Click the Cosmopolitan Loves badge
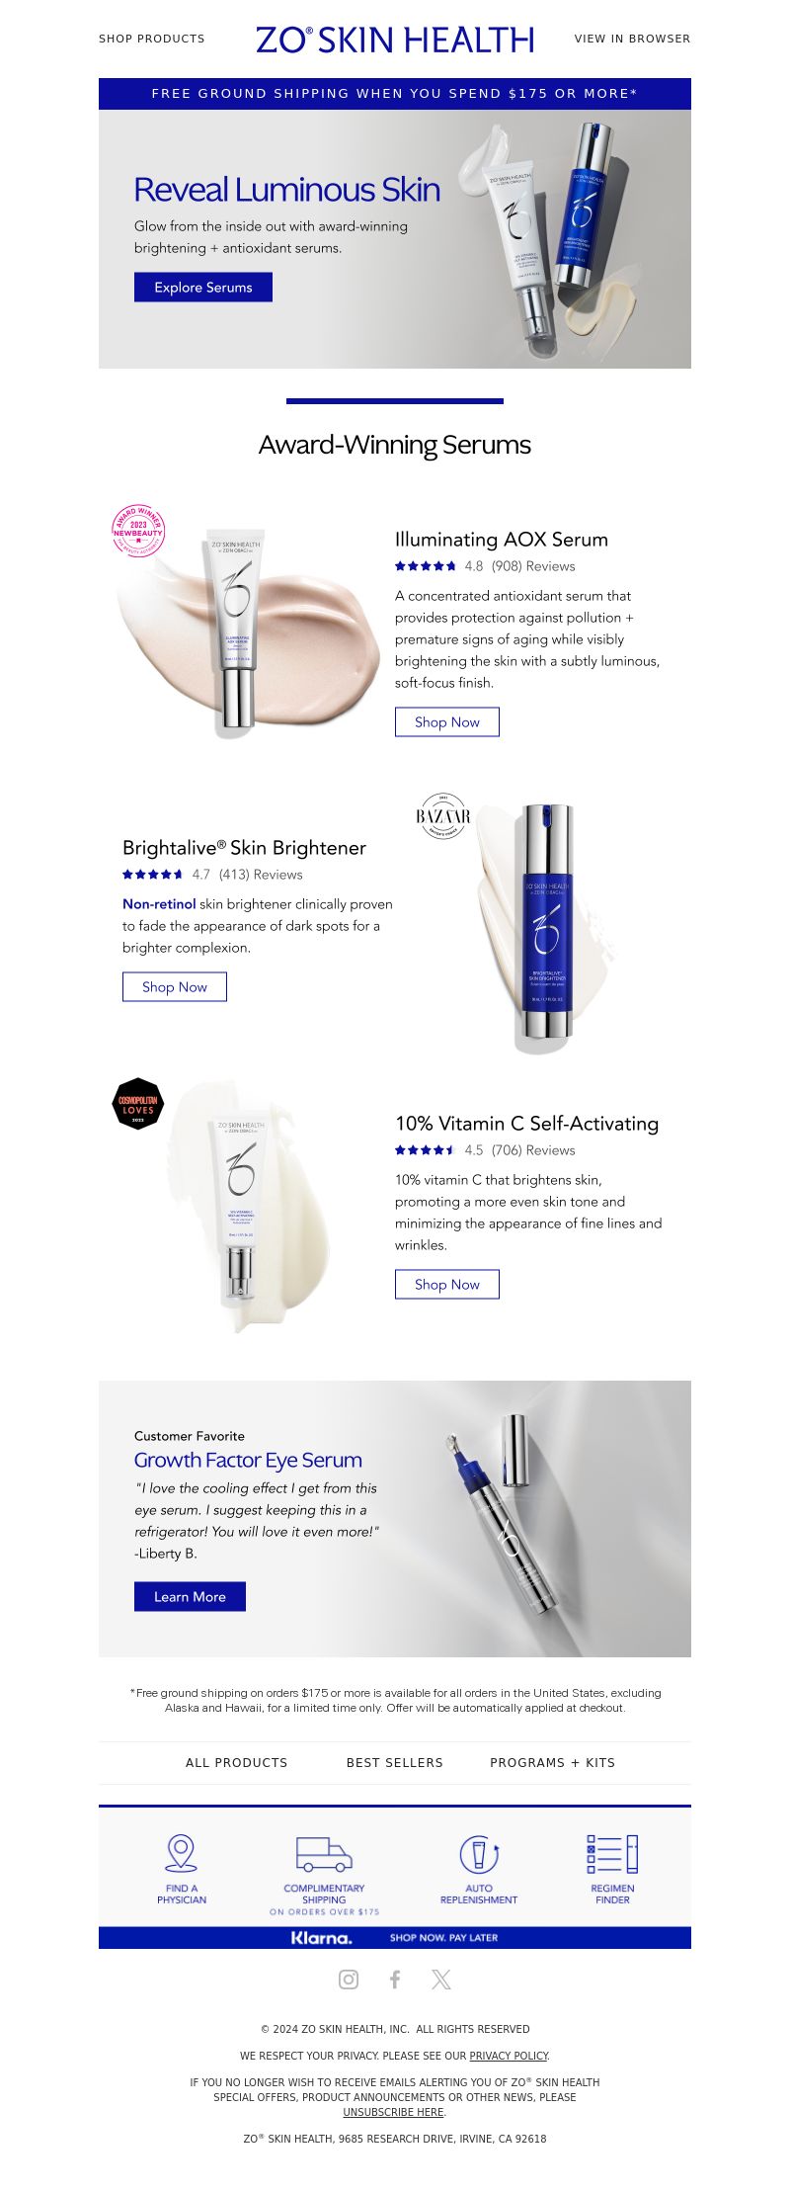This screenshot has width=790, height=2192. pyautogui.click(x=138, y=1104)
